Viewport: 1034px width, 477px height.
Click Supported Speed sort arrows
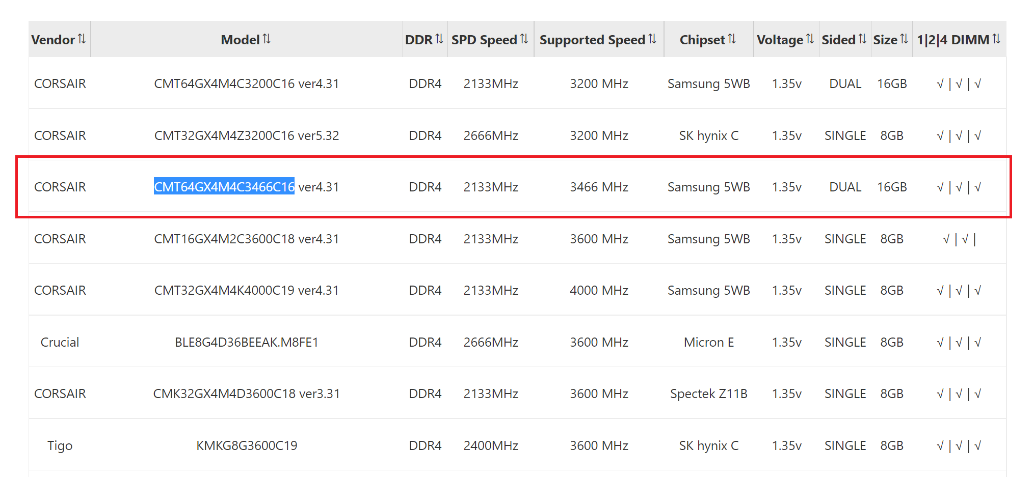click(x=652, y=39)
